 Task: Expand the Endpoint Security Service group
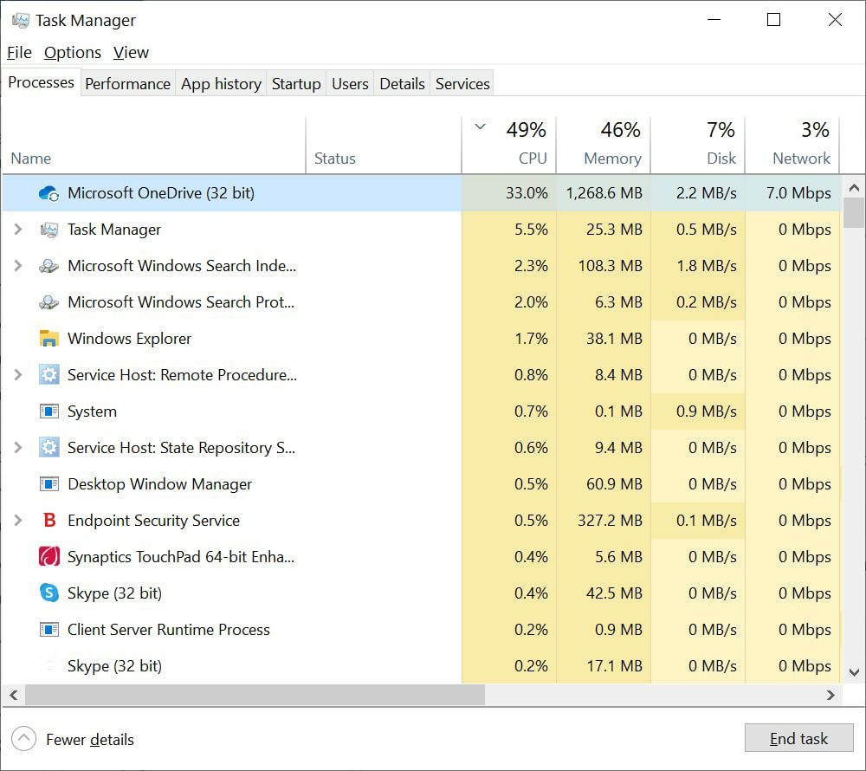point(18,521)
